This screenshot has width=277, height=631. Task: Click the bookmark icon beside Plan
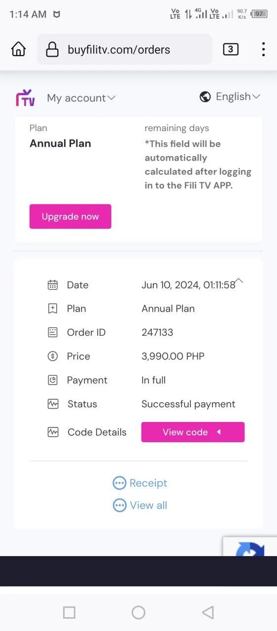point(53,309)
